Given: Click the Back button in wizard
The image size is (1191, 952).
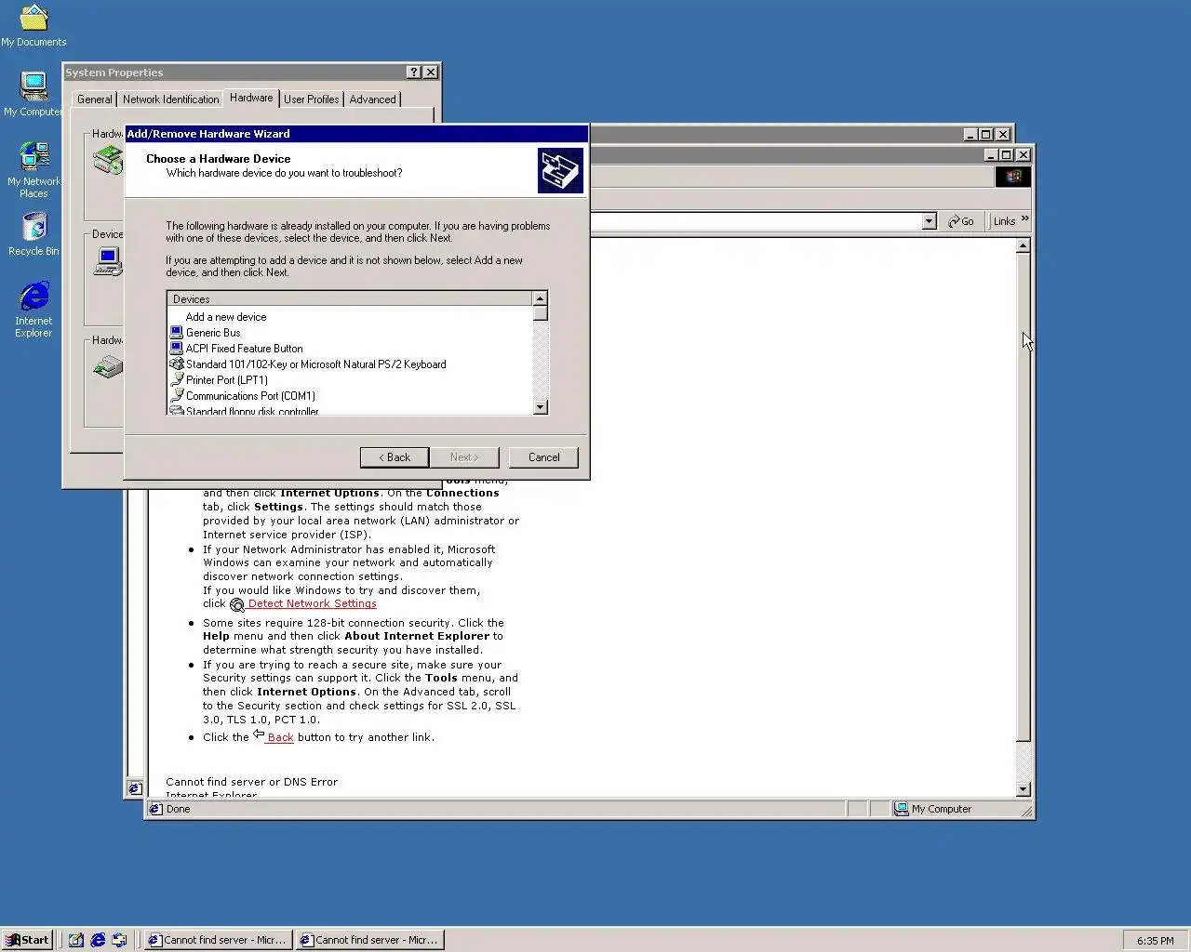Looking at the screenshot, I should (395, 457).
